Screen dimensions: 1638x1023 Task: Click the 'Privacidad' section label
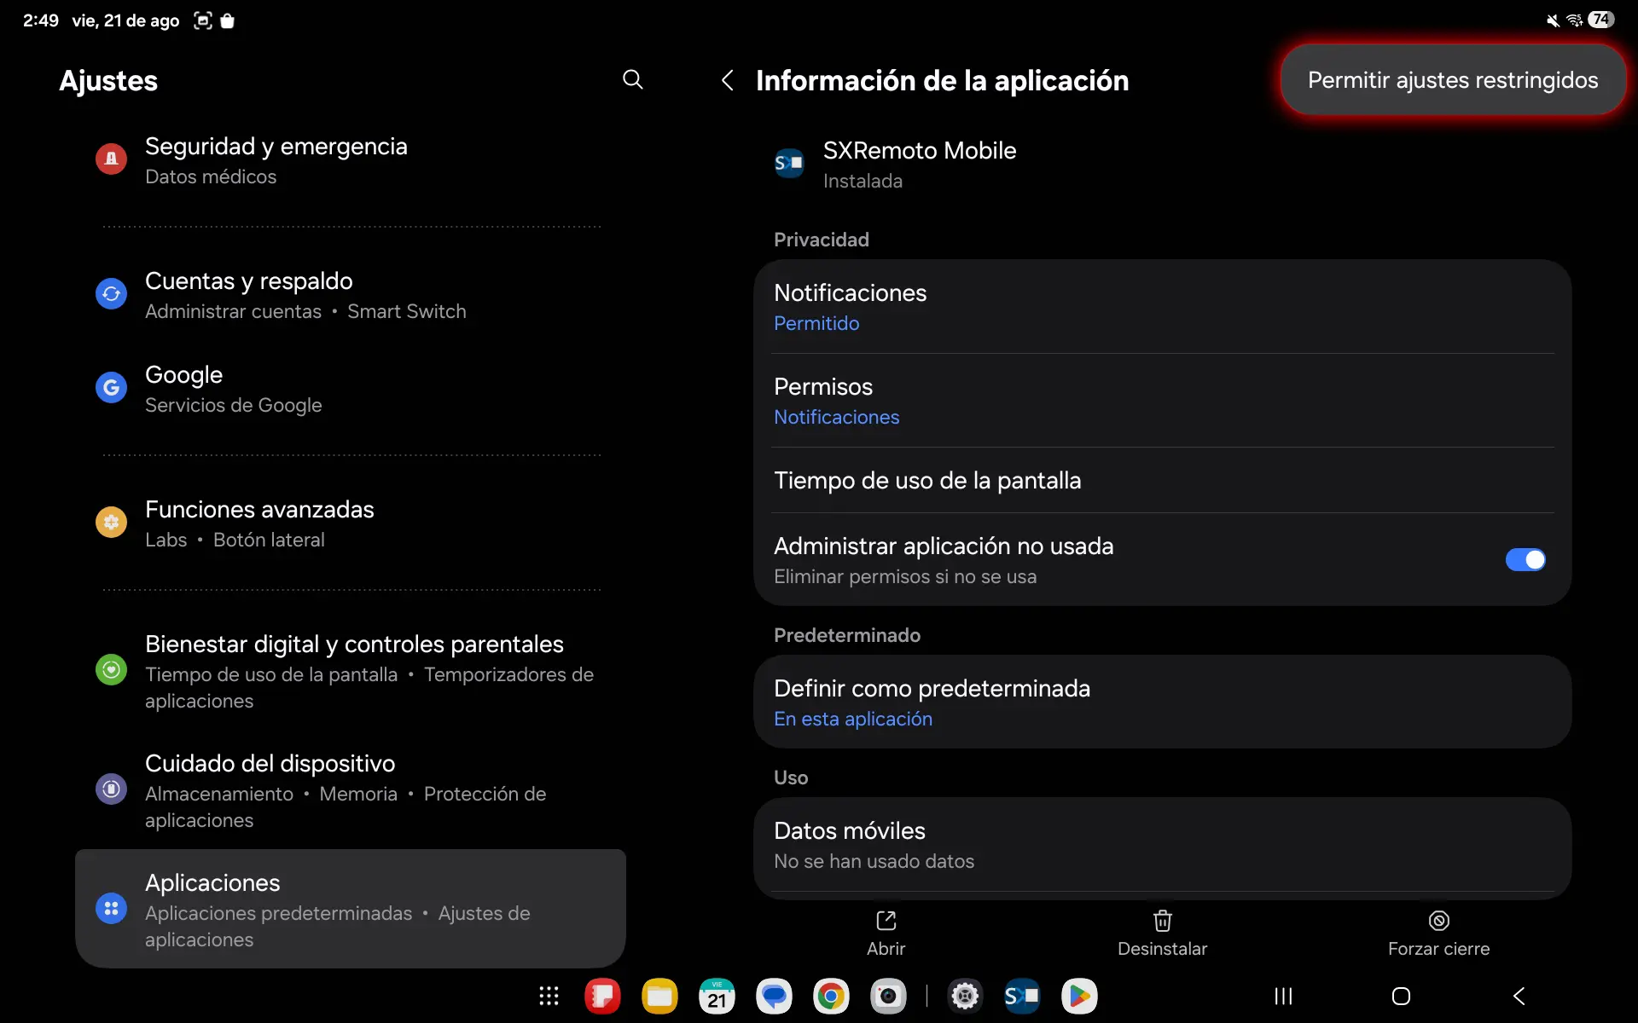pos(821,240)
